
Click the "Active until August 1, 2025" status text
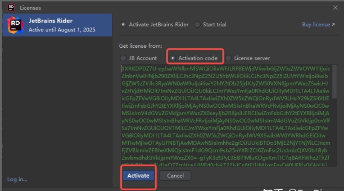click(62, 30)
